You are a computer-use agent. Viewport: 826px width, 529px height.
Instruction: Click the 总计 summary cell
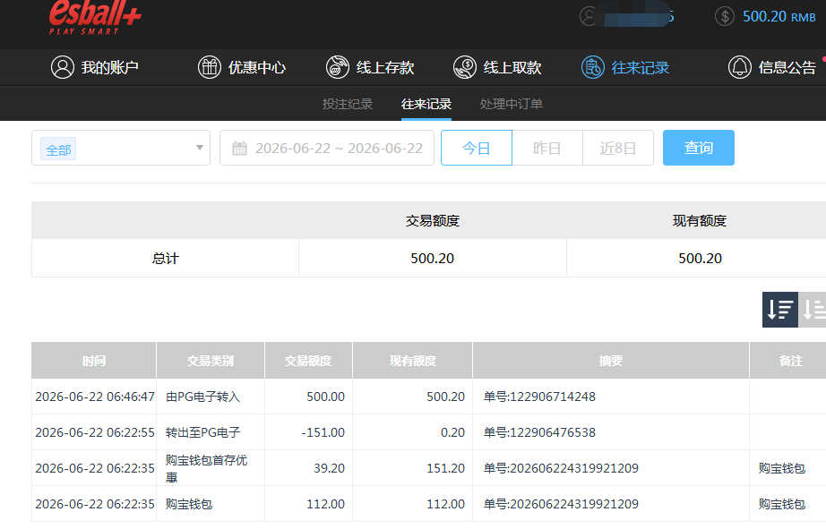pyautogui.click(x=166, y=259)
